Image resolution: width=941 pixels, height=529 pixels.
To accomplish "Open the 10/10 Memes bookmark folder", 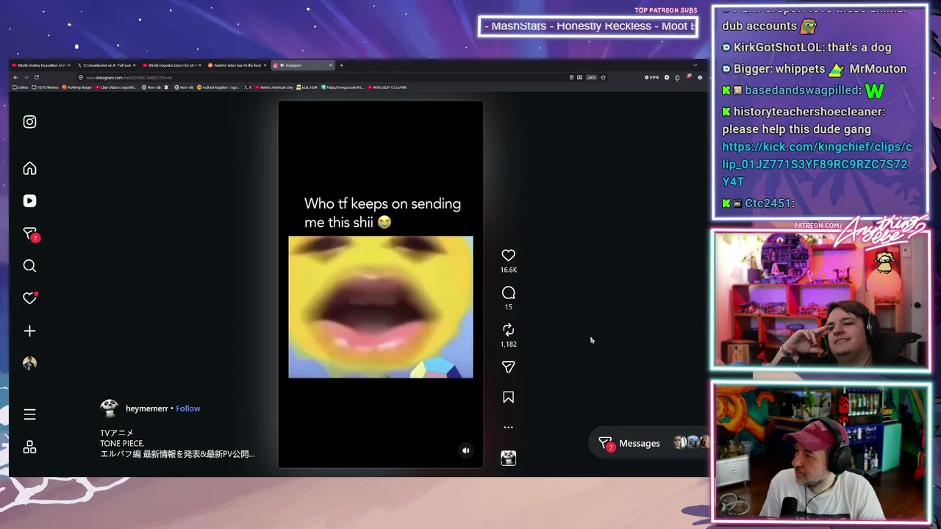I will point(46,87).
